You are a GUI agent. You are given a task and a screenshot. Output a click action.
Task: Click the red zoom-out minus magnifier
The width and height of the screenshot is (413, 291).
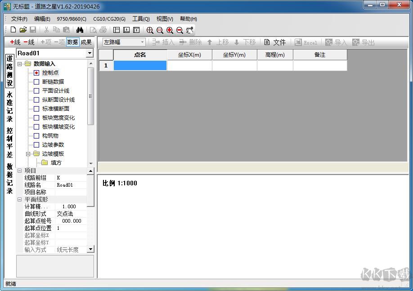[180, 30]
